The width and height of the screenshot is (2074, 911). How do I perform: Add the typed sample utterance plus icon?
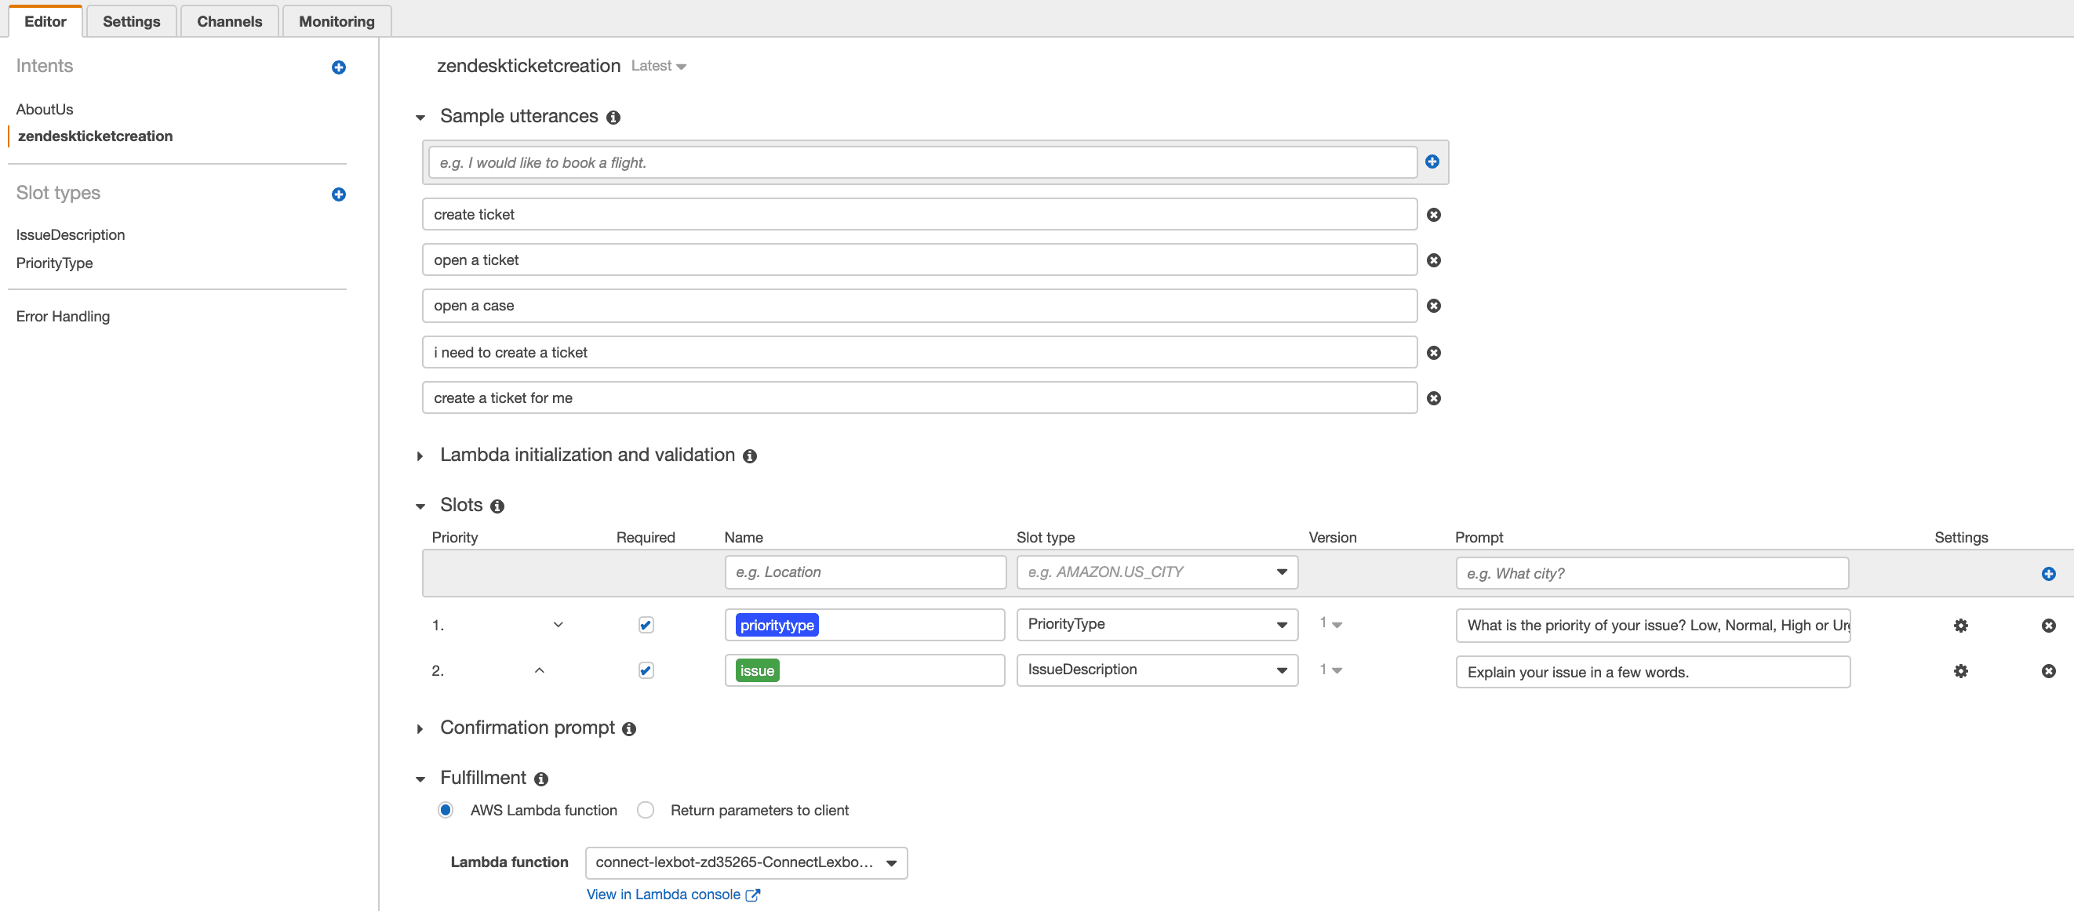click(1432, 162)
